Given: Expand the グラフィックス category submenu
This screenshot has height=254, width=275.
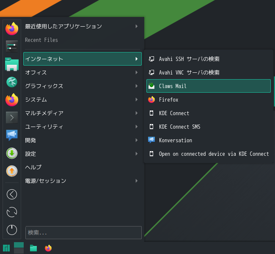Looking at the screenshot, I should coord(82,86).
